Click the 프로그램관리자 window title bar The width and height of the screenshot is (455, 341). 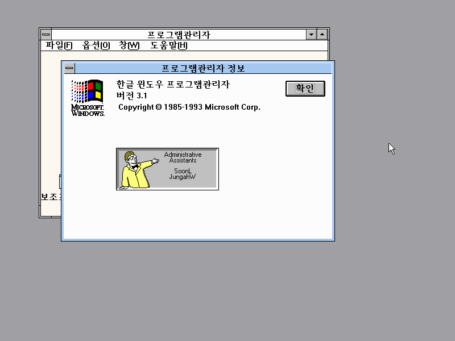click(x=179, y=35)
